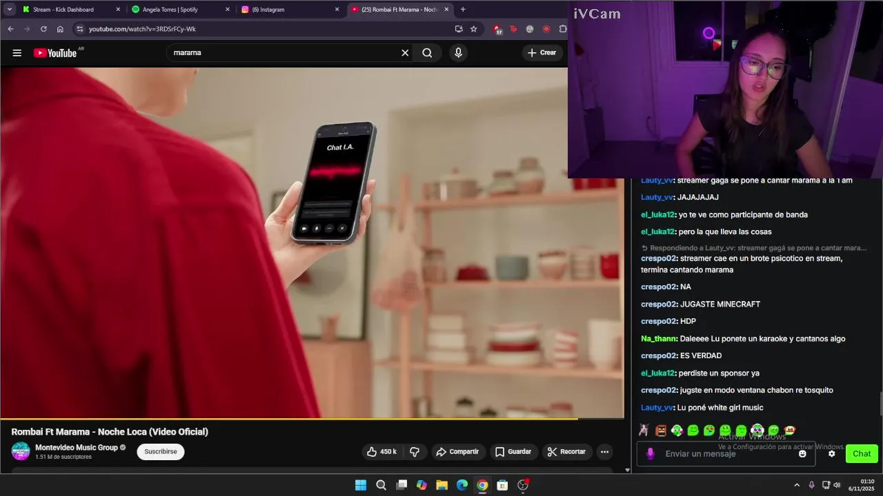Open the YouTube hamburger guide menu
The image size is (883, 496).
17,53
